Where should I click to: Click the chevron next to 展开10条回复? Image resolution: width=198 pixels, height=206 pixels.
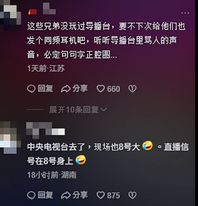coord(104,109)
